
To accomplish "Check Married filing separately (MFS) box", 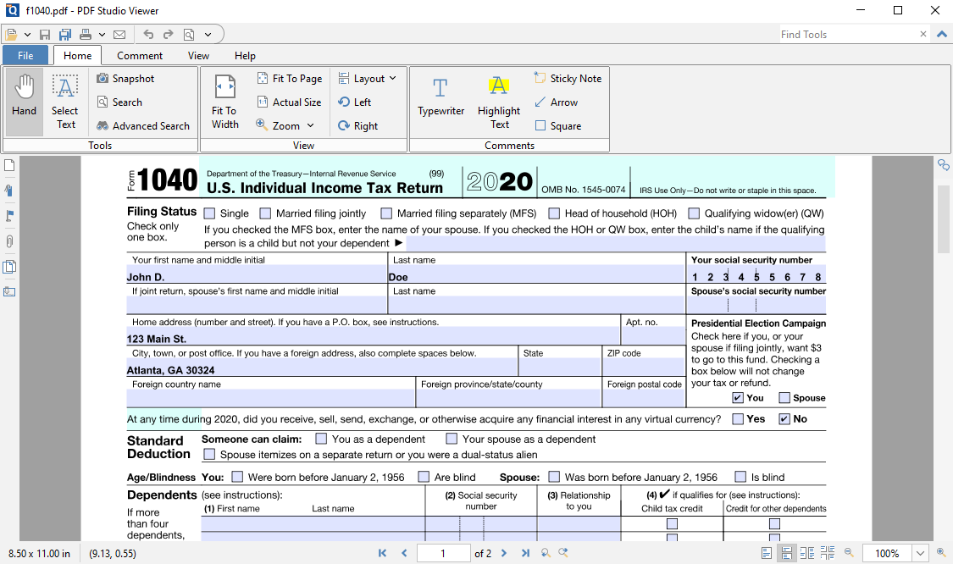I will tap(386, 213).
